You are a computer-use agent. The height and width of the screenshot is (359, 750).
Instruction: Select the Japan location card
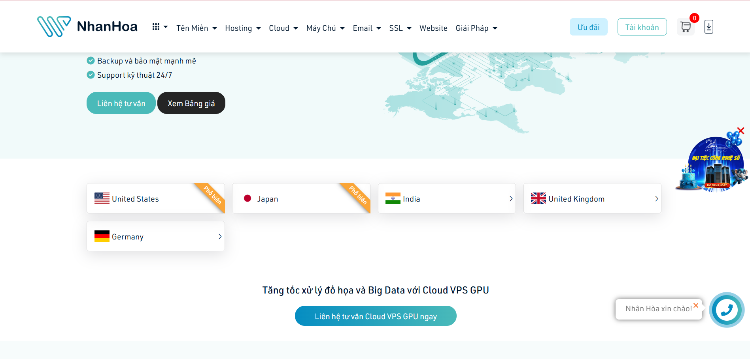(x=301, y=198)
